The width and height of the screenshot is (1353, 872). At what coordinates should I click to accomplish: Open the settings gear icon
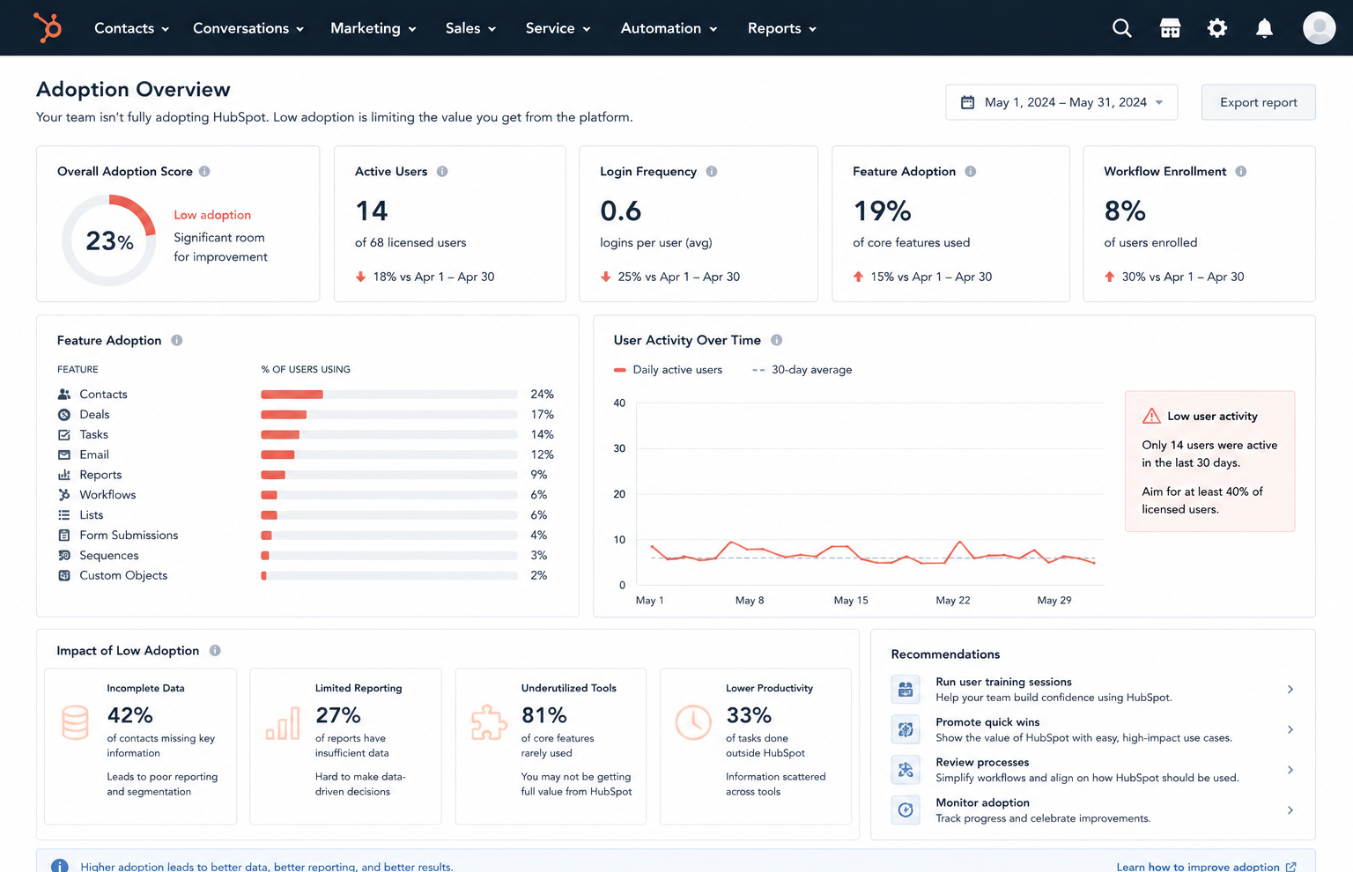(1216, 28)
